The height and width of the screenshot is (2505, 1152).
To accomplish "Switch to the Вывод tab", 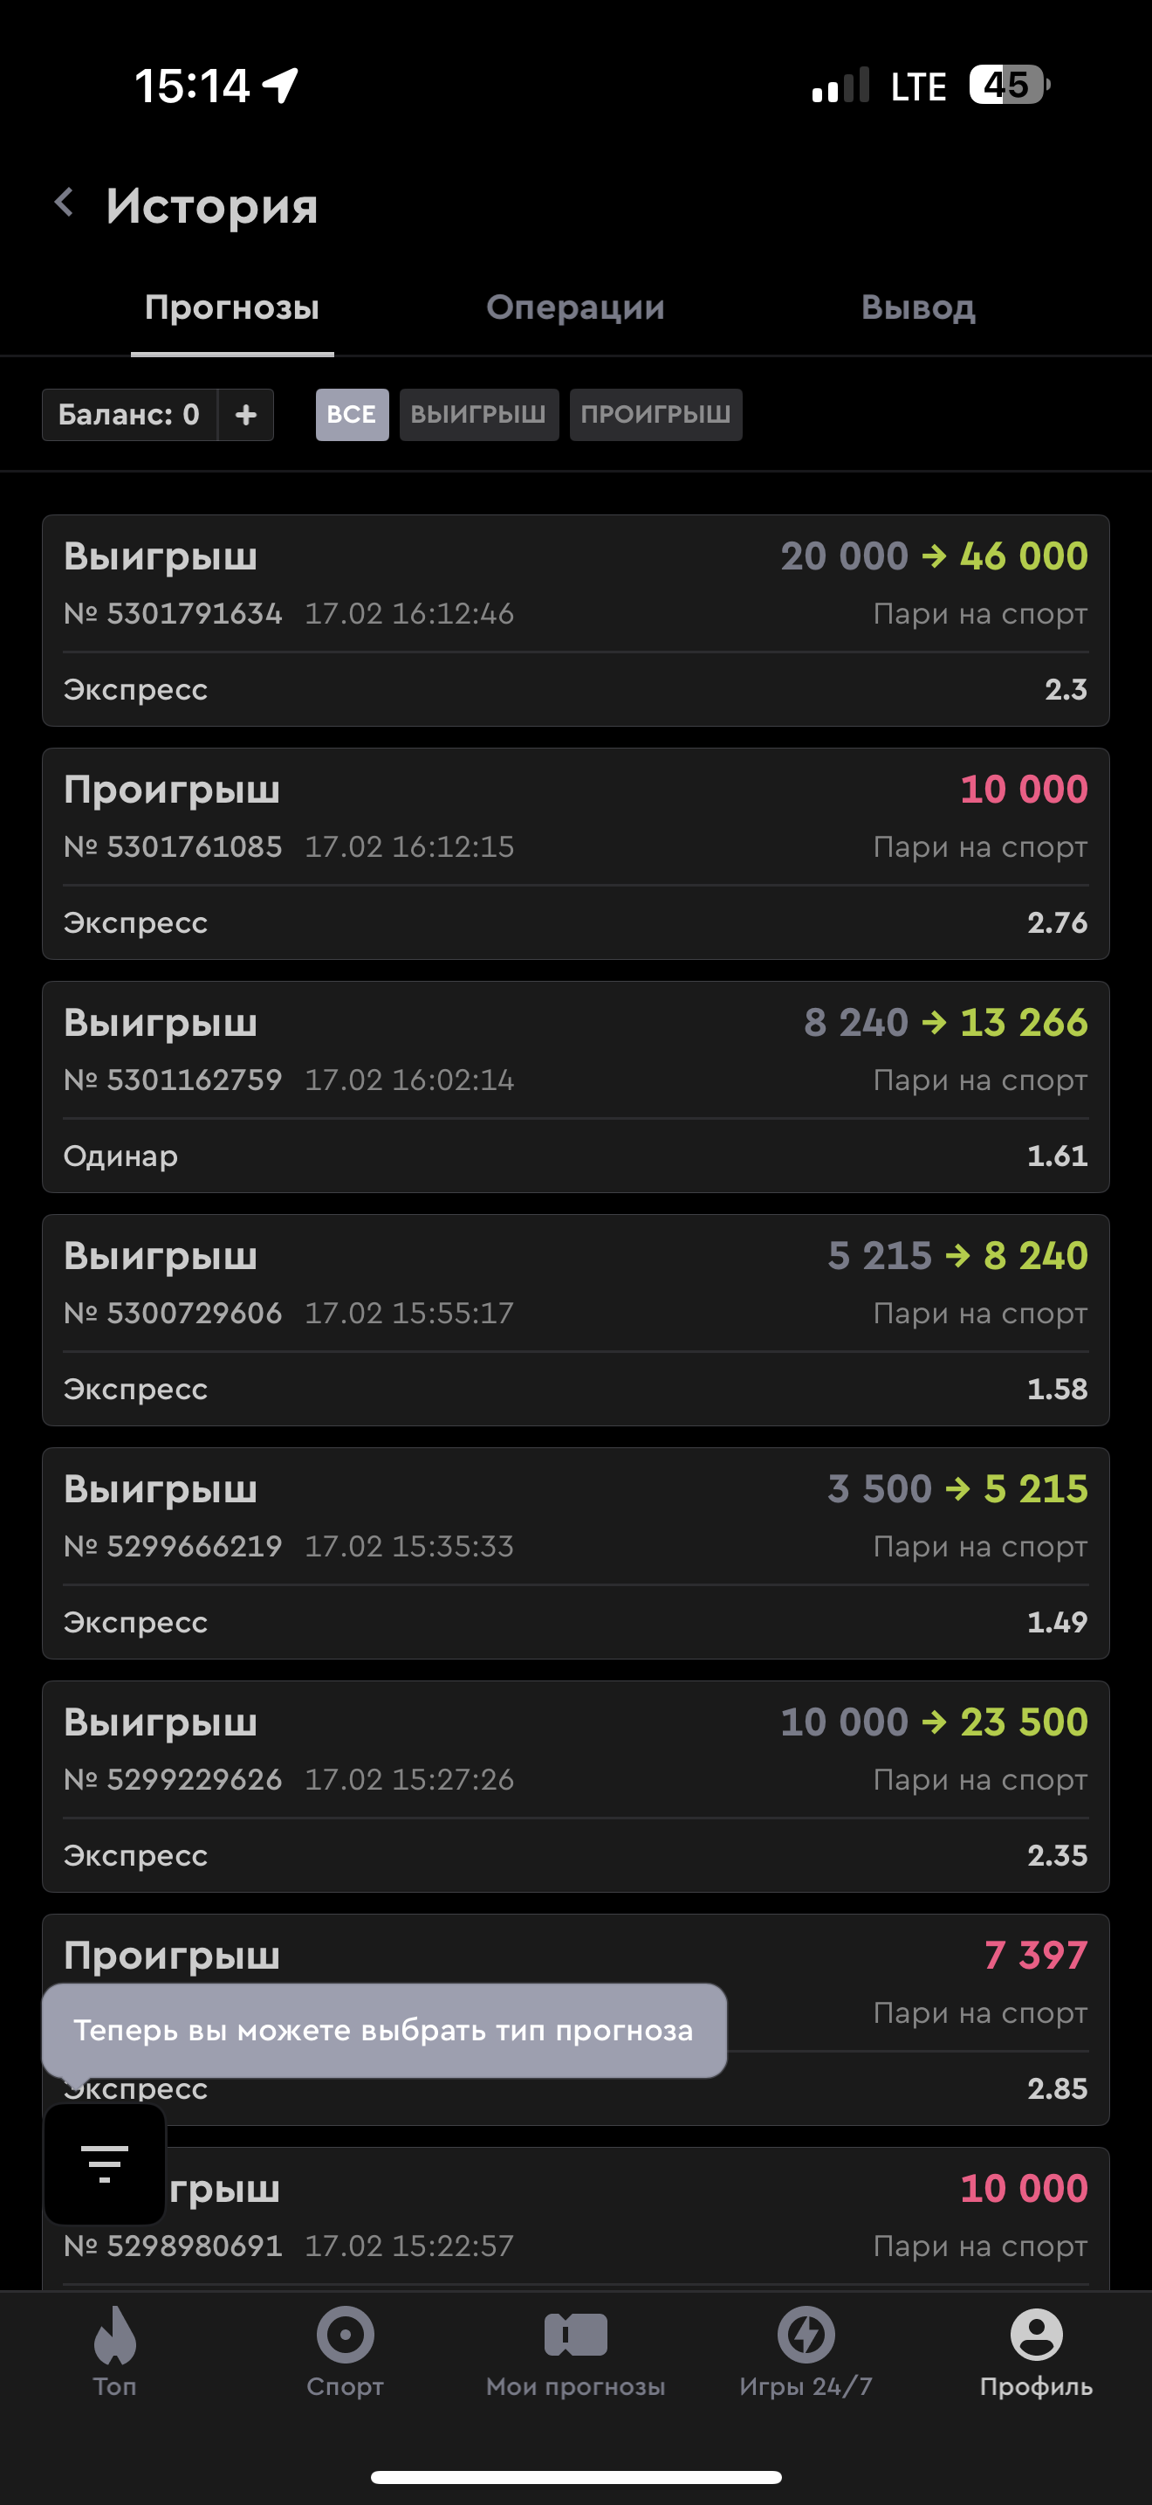I will (x=918, y=308).
